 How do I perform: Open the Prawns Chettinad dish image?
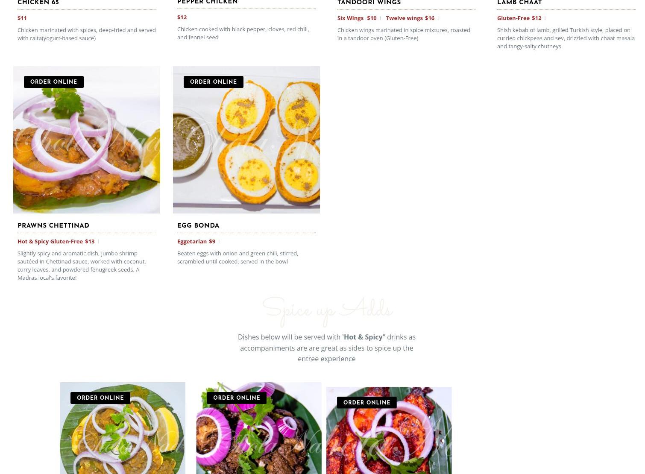(x=87, y=140)
